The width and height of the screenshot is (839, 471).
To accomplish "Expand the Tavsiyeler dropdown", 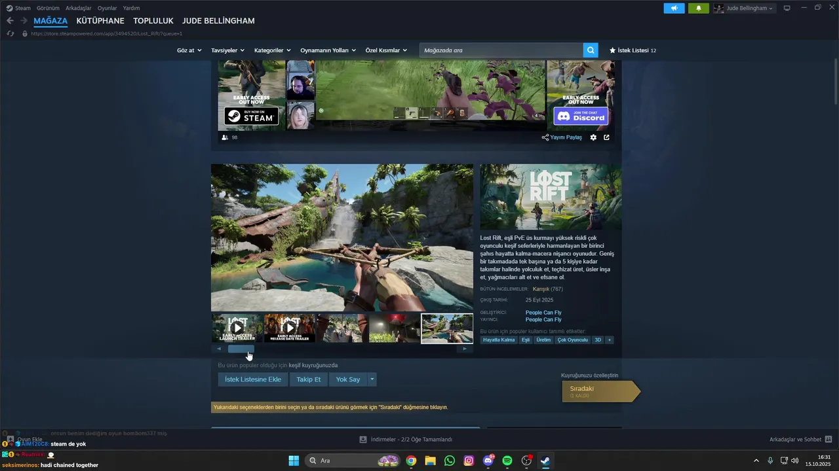I will coord(228,50).
